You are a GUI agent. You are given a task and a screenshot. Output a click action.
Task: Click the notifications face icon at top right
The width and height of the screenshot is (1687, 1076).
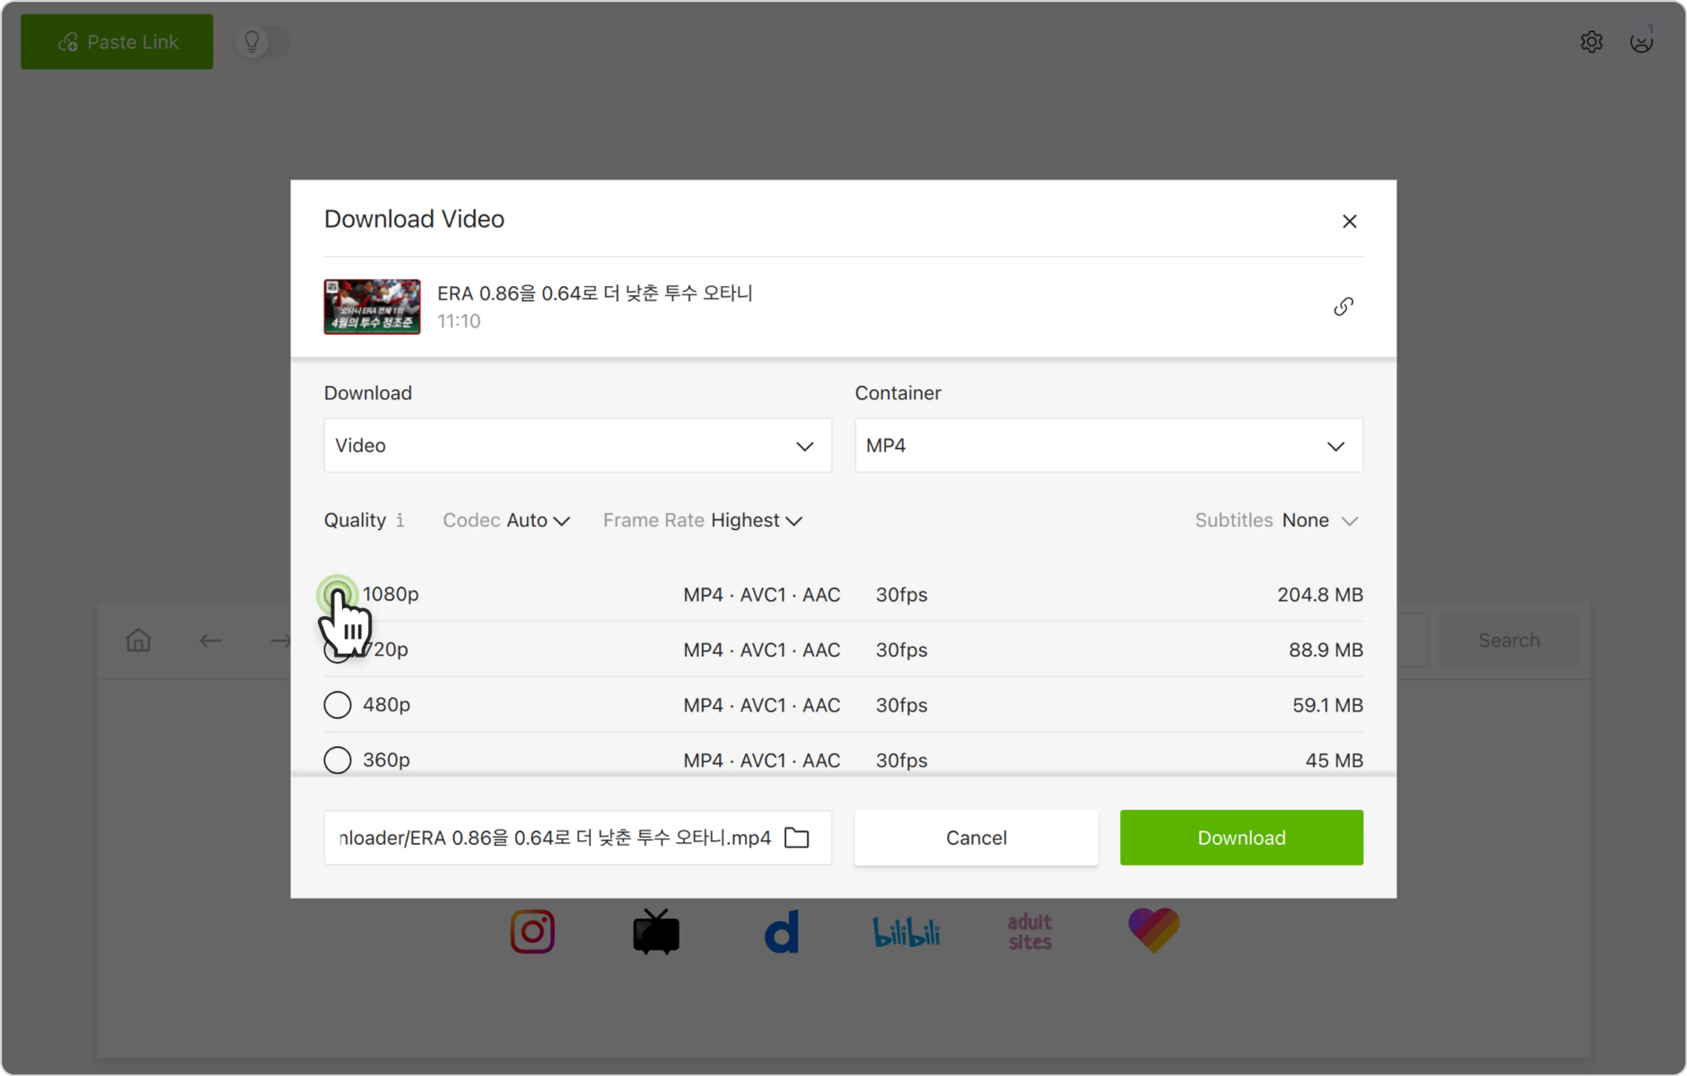[x=1641, y=42]
